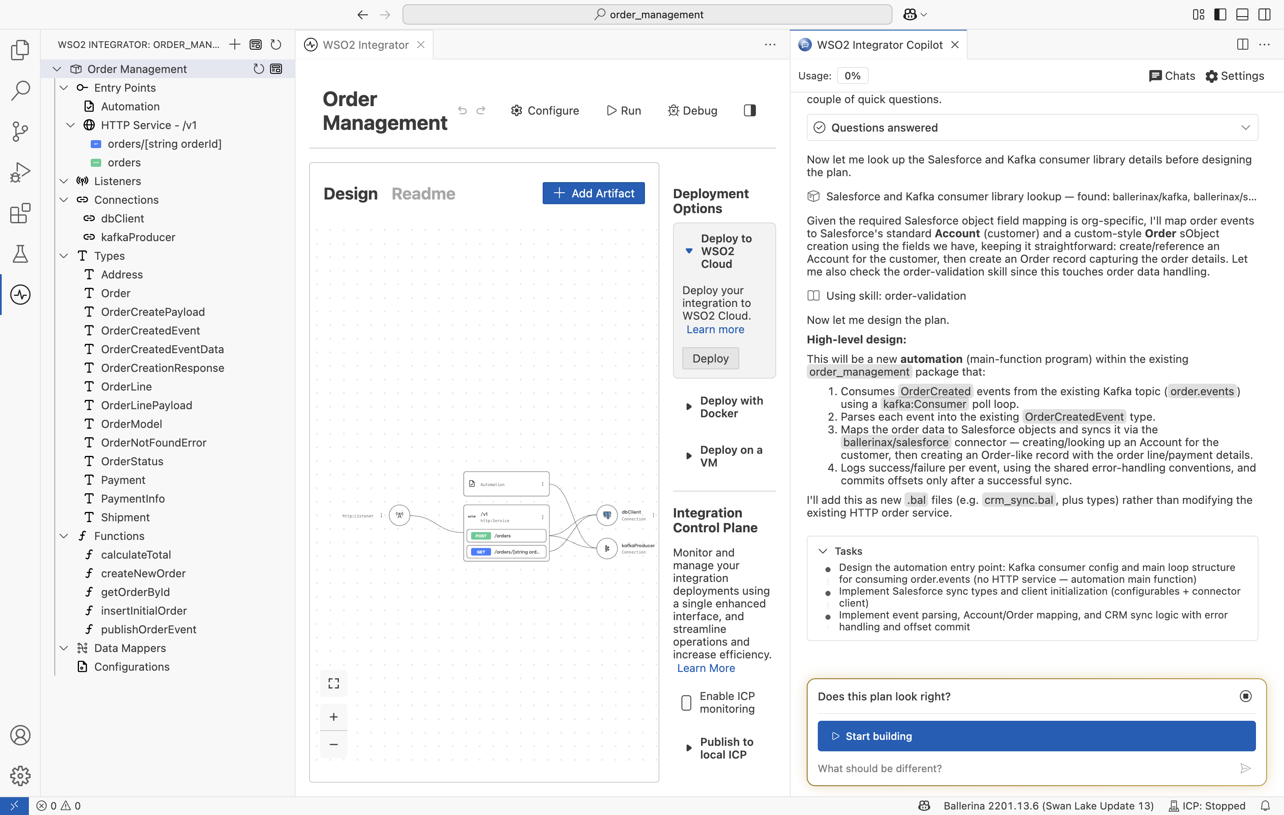
Task: Open Copilot Settings
Action: pyautogui.click(x=1234, y=76)
